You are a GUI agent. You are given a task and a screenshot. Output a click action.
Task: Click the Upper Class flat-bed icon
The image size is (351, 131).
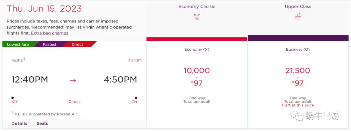click(x=298, y=17)
